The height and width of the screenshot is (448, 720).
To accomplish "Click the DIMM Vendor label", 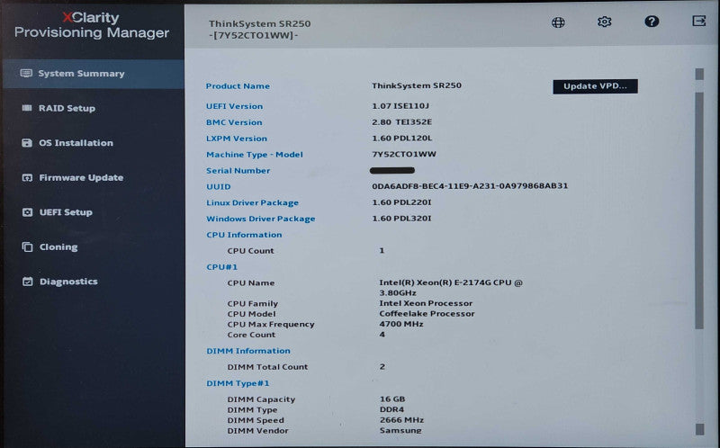I will click(257, 431).
